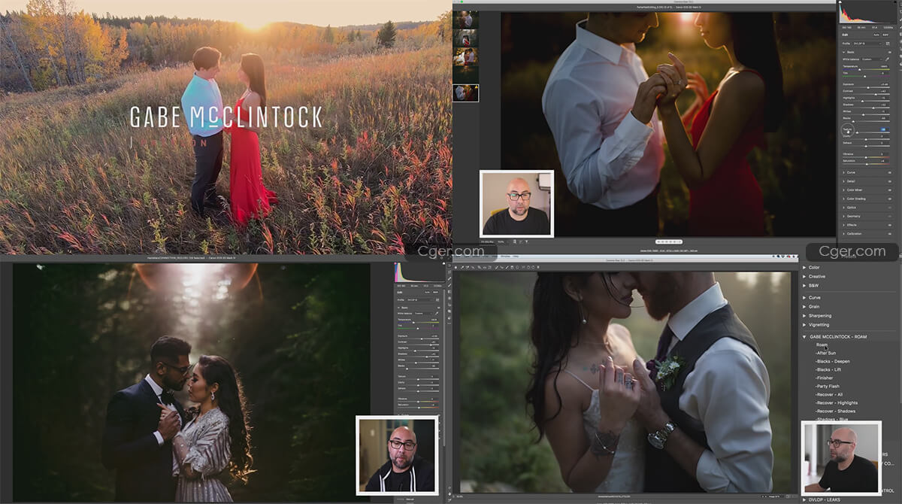Click the Exposure slider in top-right window
Image resolution: width=902 pixels, height=504 pixels.
pyautogui.click(x=866, y=87)
